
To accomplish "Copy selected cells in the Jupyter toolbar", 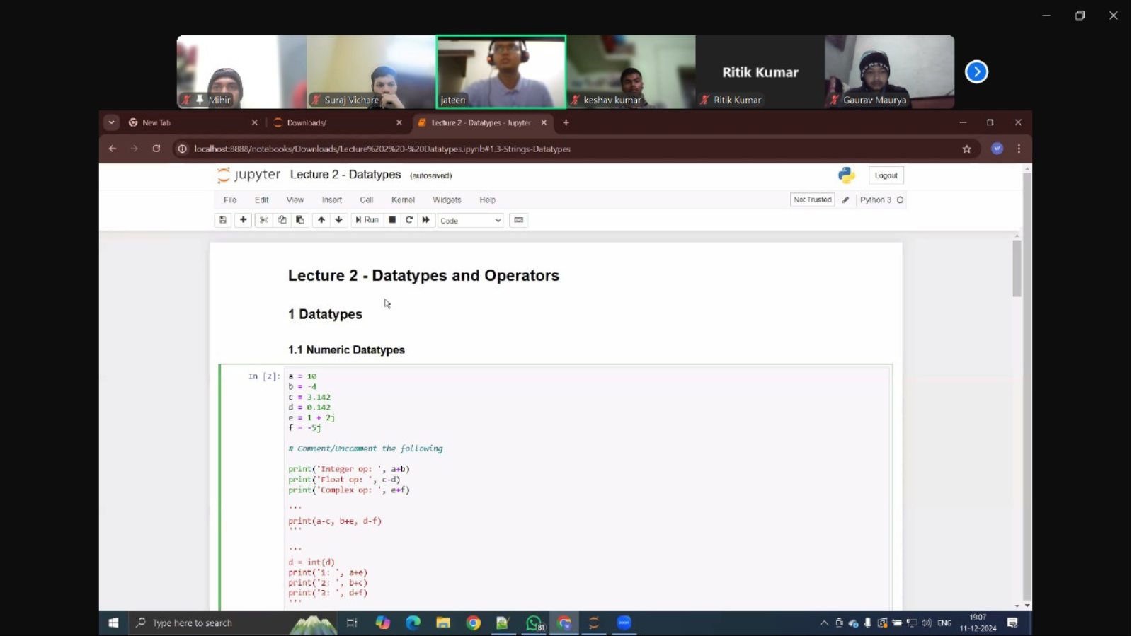I will pyautogui.click(x=282, y=220).
